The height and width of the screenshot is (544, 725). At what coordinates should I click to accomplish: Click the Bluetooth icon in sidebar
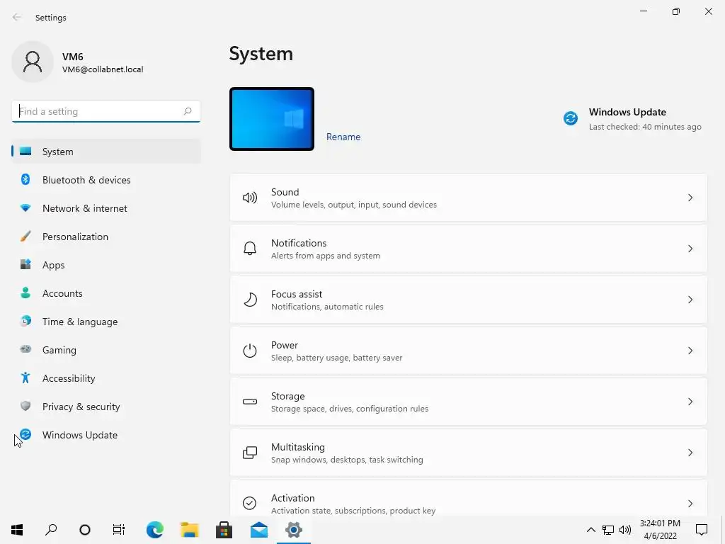[x=25, y=179]
